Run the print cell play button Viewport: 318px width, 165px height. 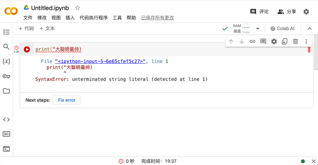27,49
